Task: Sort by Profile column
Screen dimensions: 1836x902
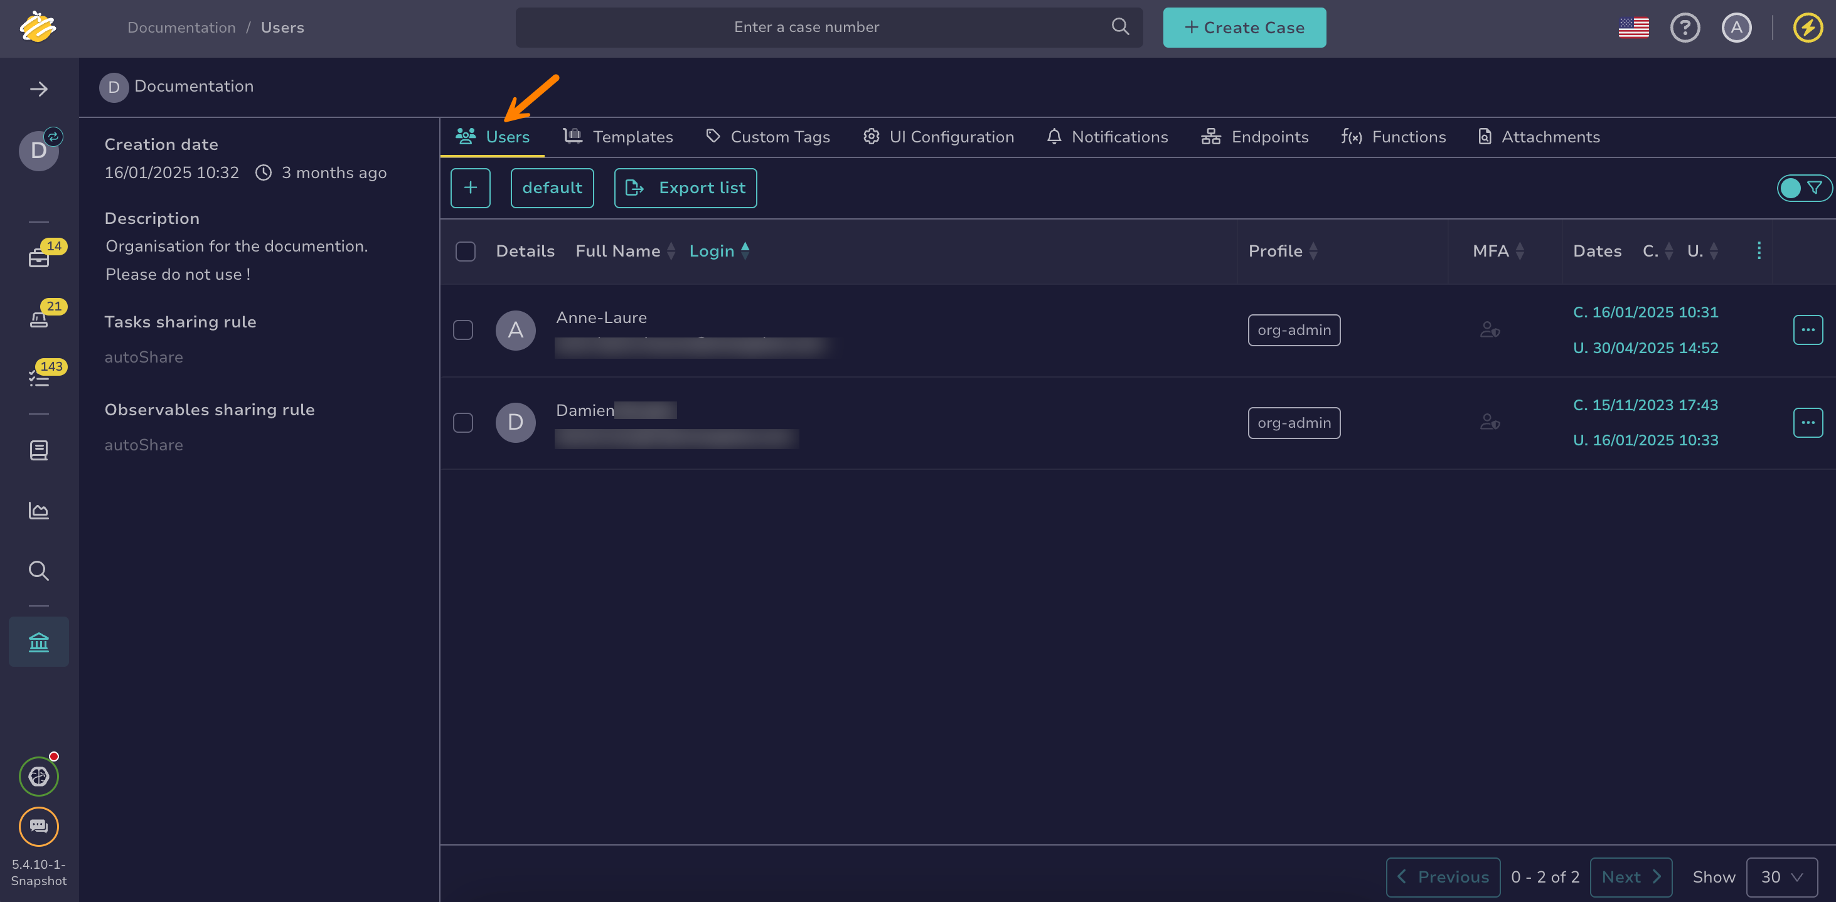Action: pyautogui.click(x=1283, y=251)
